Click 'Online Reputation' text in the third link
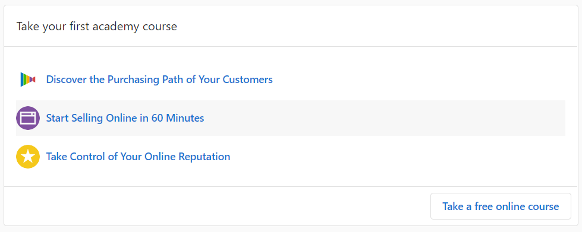The height and width of the screenshot is (232, 582). [182, 157]
